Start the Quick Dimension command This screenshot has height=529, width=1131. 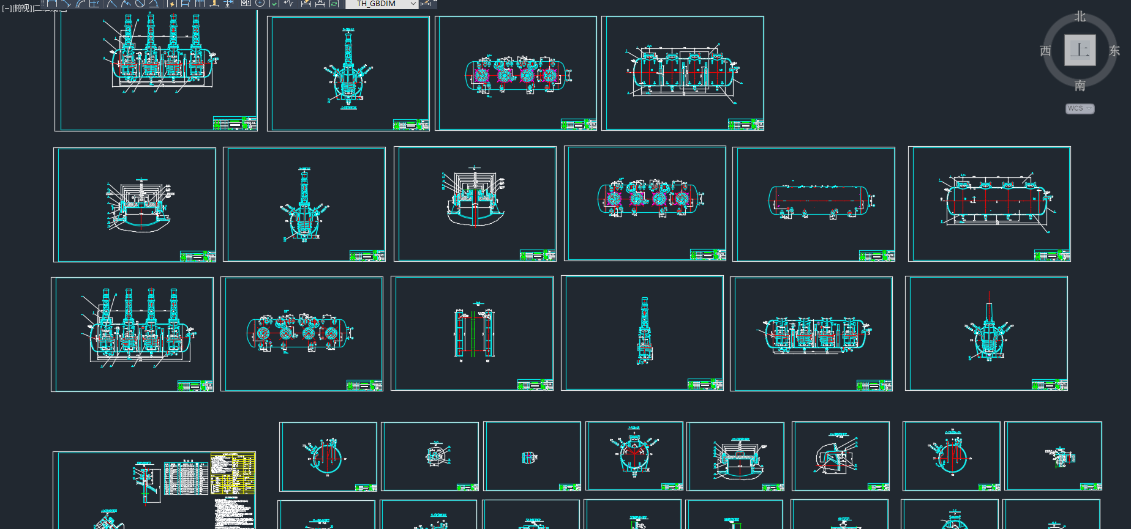[x=172, y=3]
